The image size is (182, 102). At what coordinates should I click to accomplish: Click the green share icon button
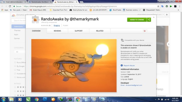pos(149,20)
